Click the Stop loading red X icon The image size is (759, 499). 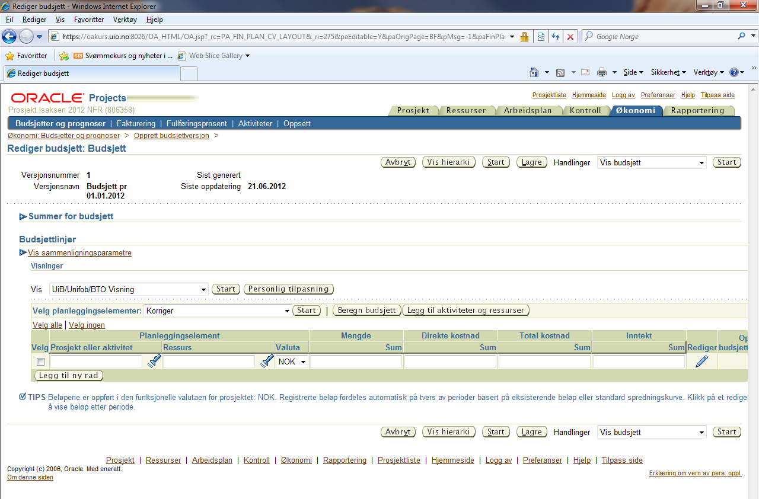coord(570,37)
